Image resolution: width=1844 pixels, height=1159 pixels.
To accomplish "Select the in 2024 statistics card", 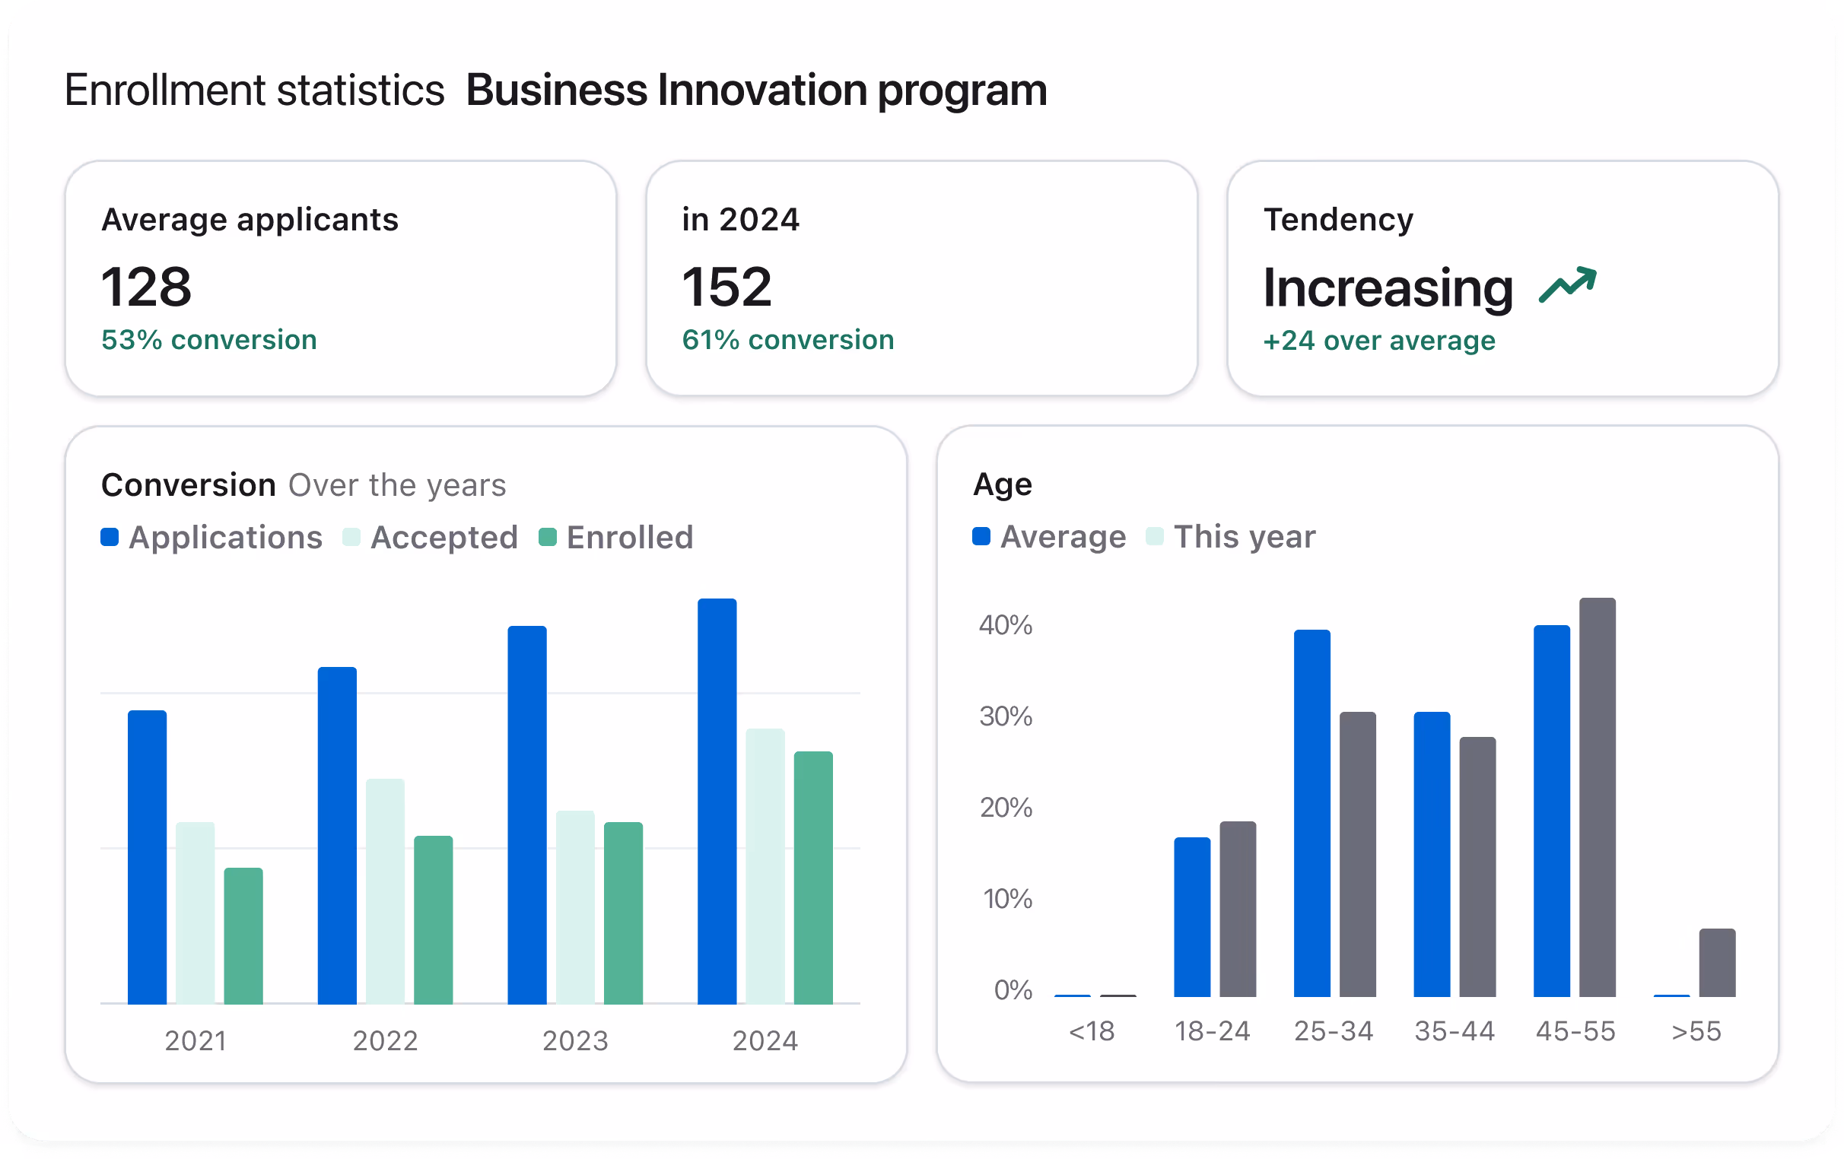I will point(921,278).
